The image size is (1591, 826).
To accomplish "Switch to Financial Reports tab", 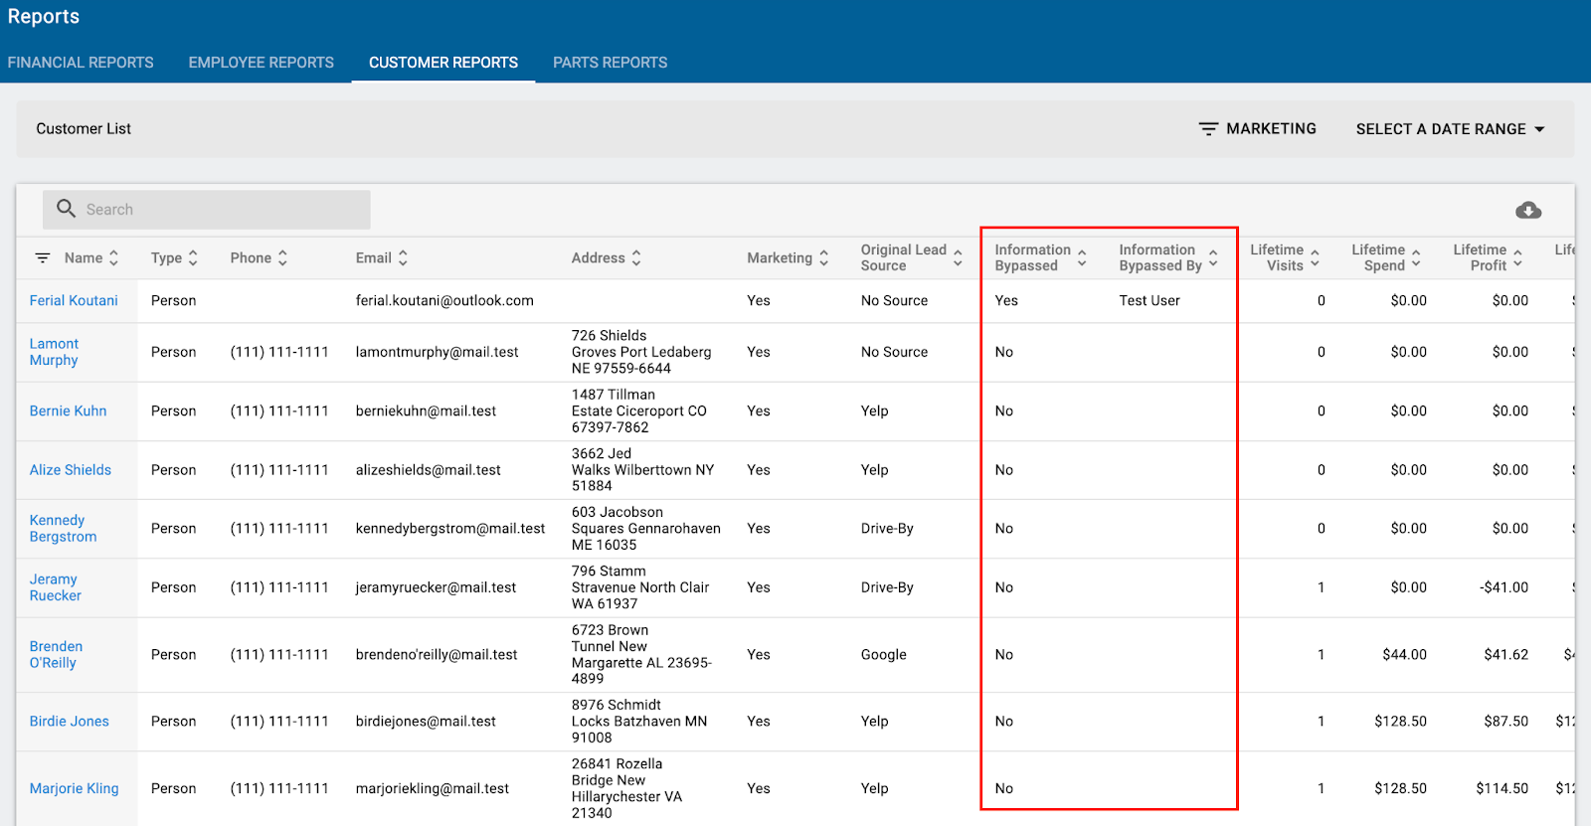I will [x=81, y=63].
